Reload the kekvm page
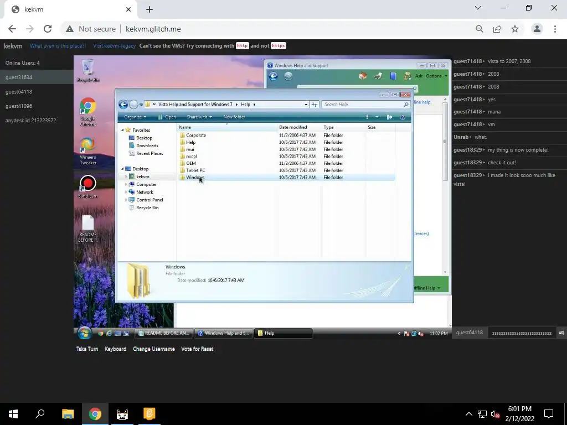 coord(48,29)
